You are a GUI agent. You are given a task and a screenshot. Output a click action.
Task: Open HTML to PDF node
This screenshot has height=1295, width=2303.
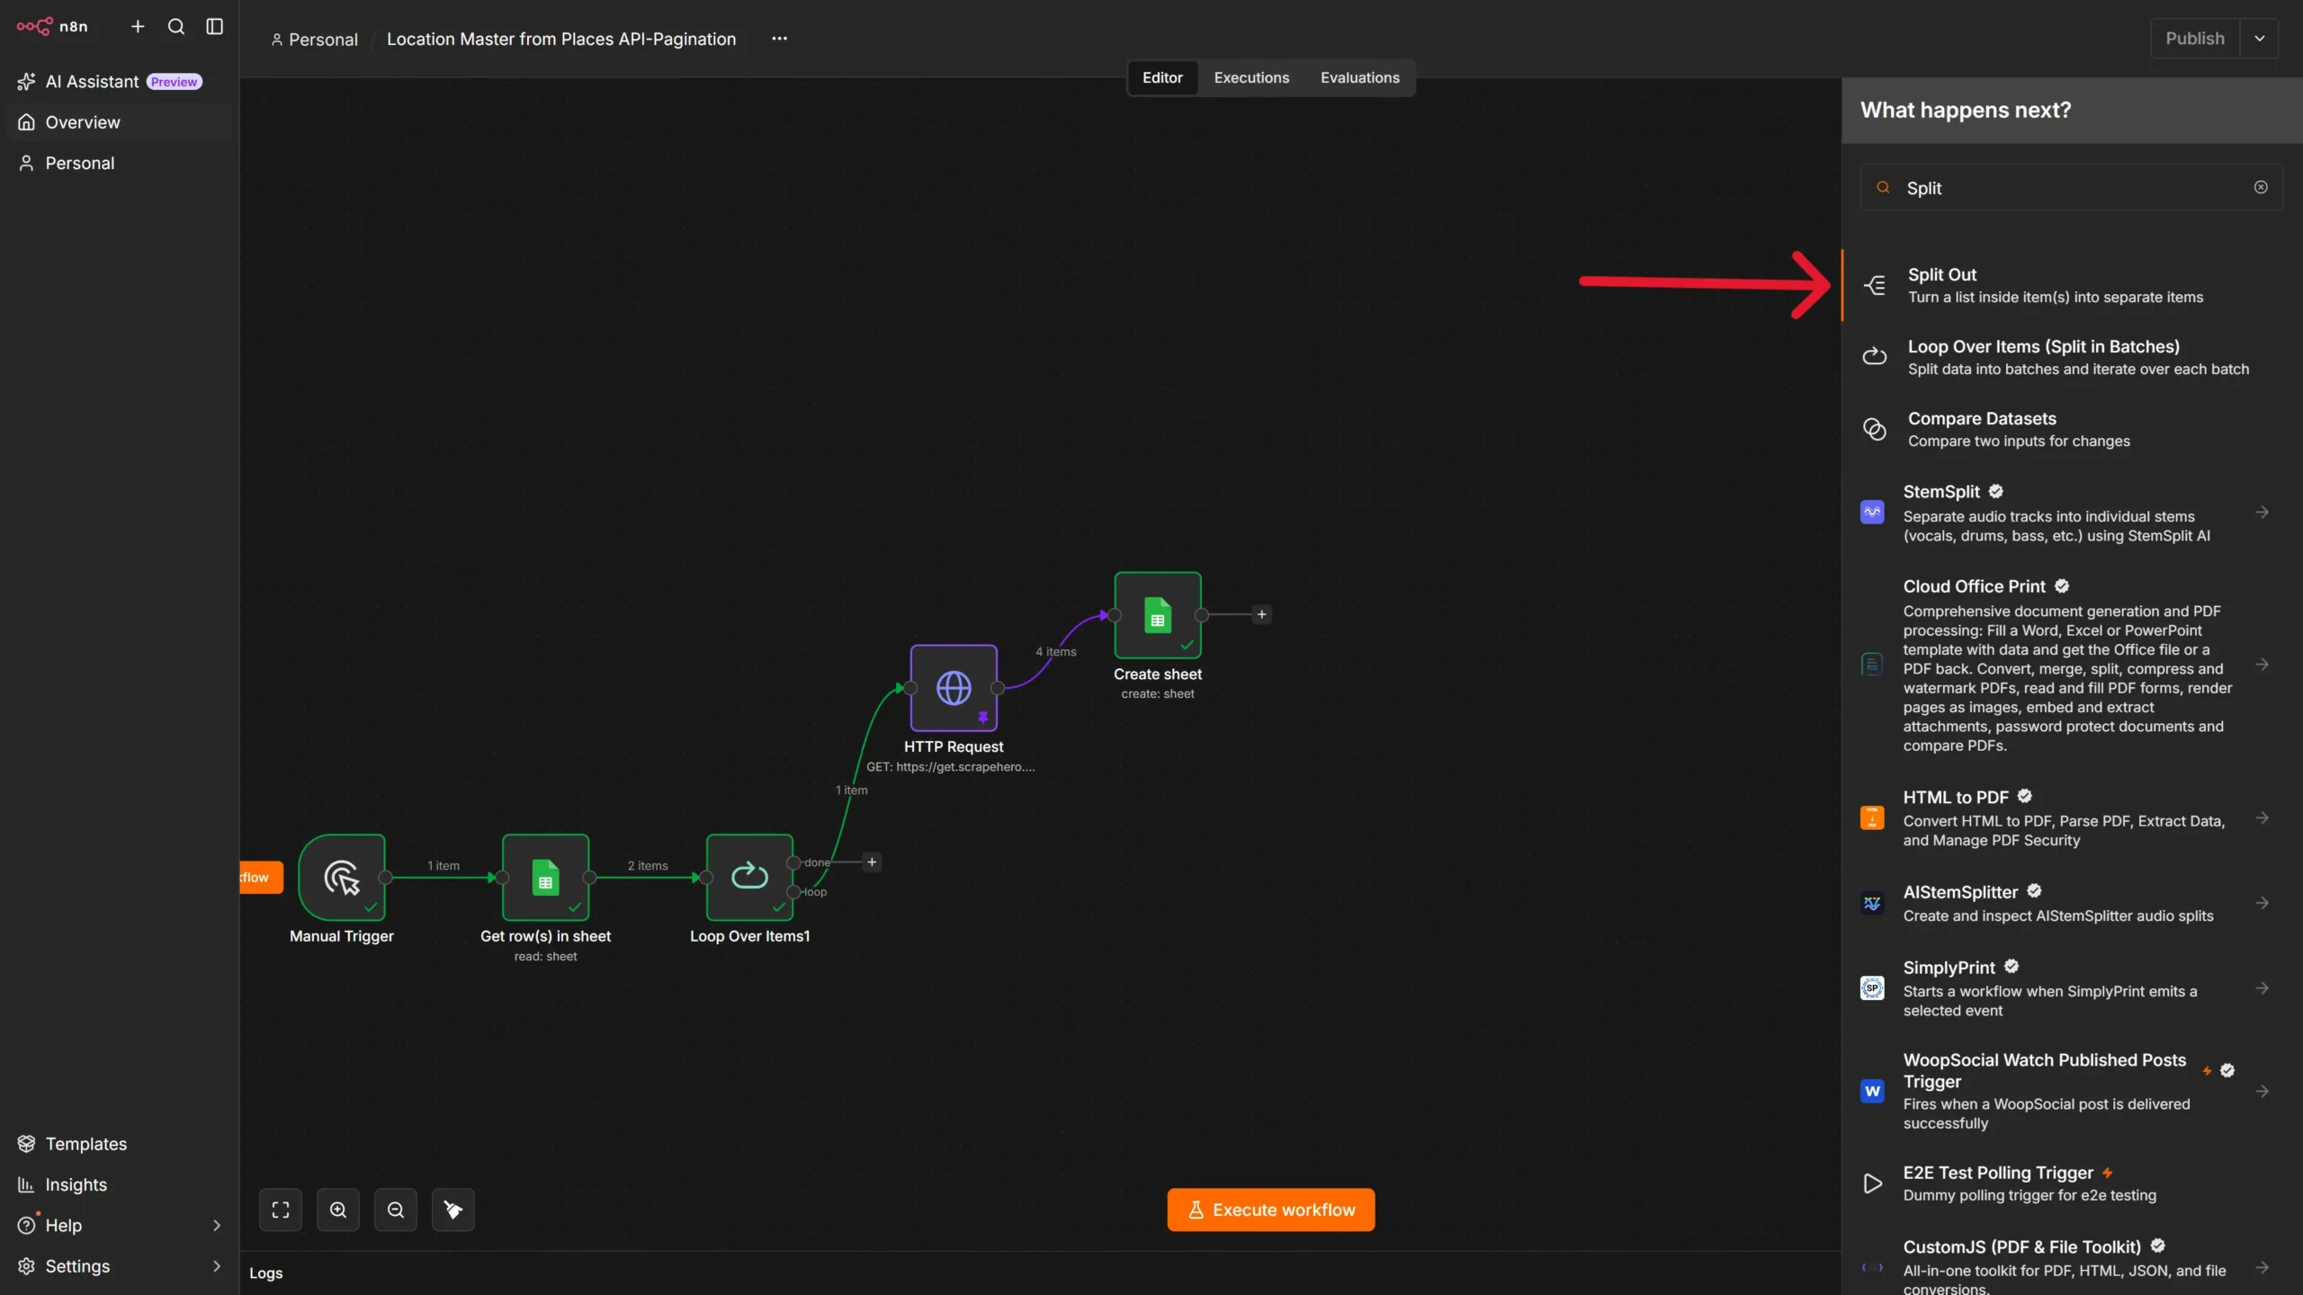[x=2072, y=817]
